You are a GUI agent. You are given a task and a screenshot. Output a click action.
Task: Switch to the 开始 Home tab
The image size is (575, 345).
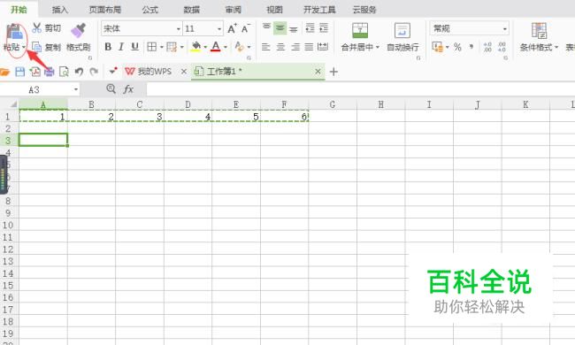tap(19, 10)
